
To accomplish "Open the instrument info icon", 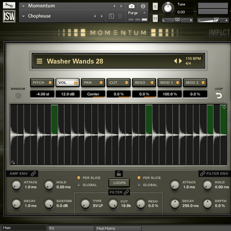I will (x=143, y=6).
